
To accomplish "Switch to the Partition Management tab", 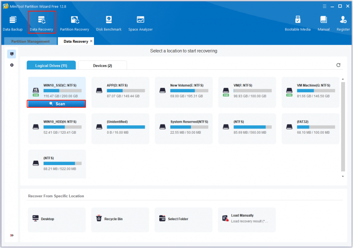I will click(x=30, y=41).
